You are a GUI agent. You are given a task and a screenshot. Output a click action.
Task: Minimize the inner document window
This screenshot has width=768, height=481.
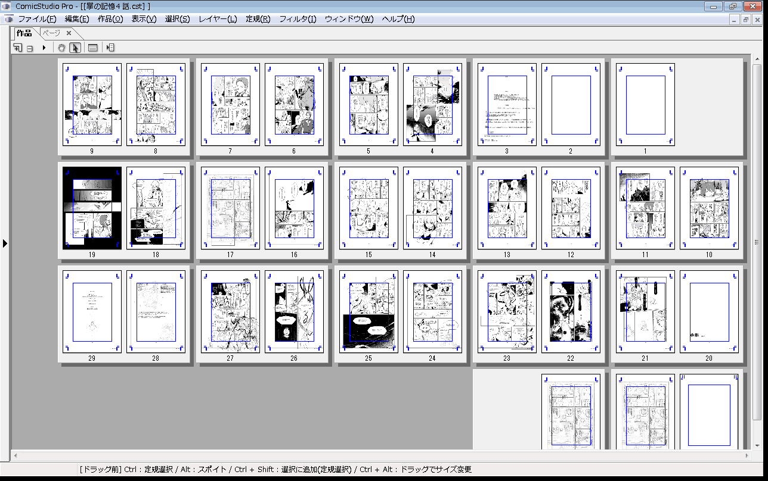coord(734,20)
